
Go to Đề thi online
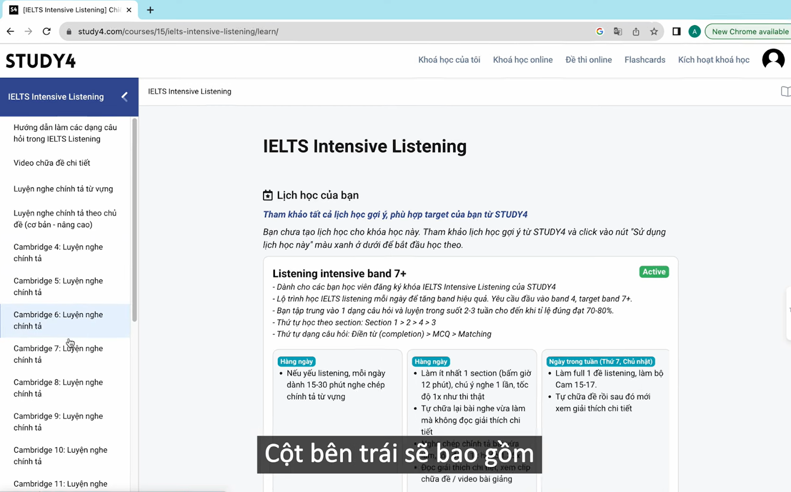(x=588, y=60)
